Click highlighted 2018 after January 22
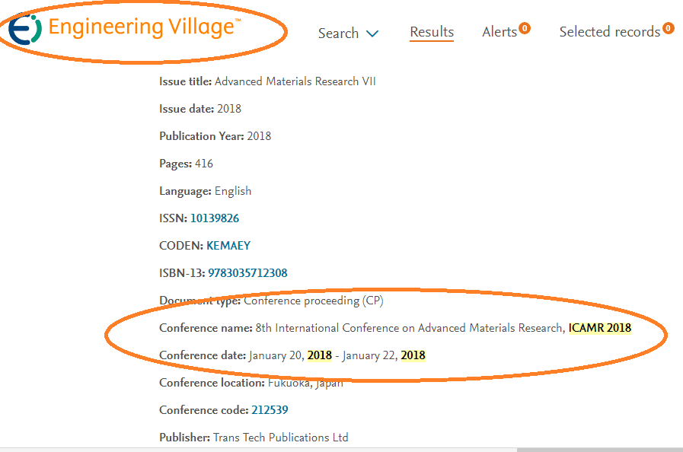The width and height of the screenshot is (683, 452). pyautogui.click(x=413, y=355)
